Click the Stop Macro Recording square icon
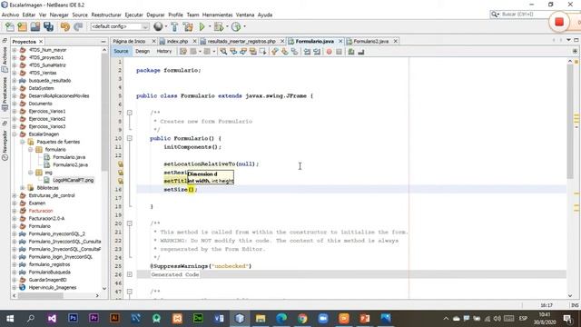The height and width of the screenshot is (327, 581). [x=339, y=52]
